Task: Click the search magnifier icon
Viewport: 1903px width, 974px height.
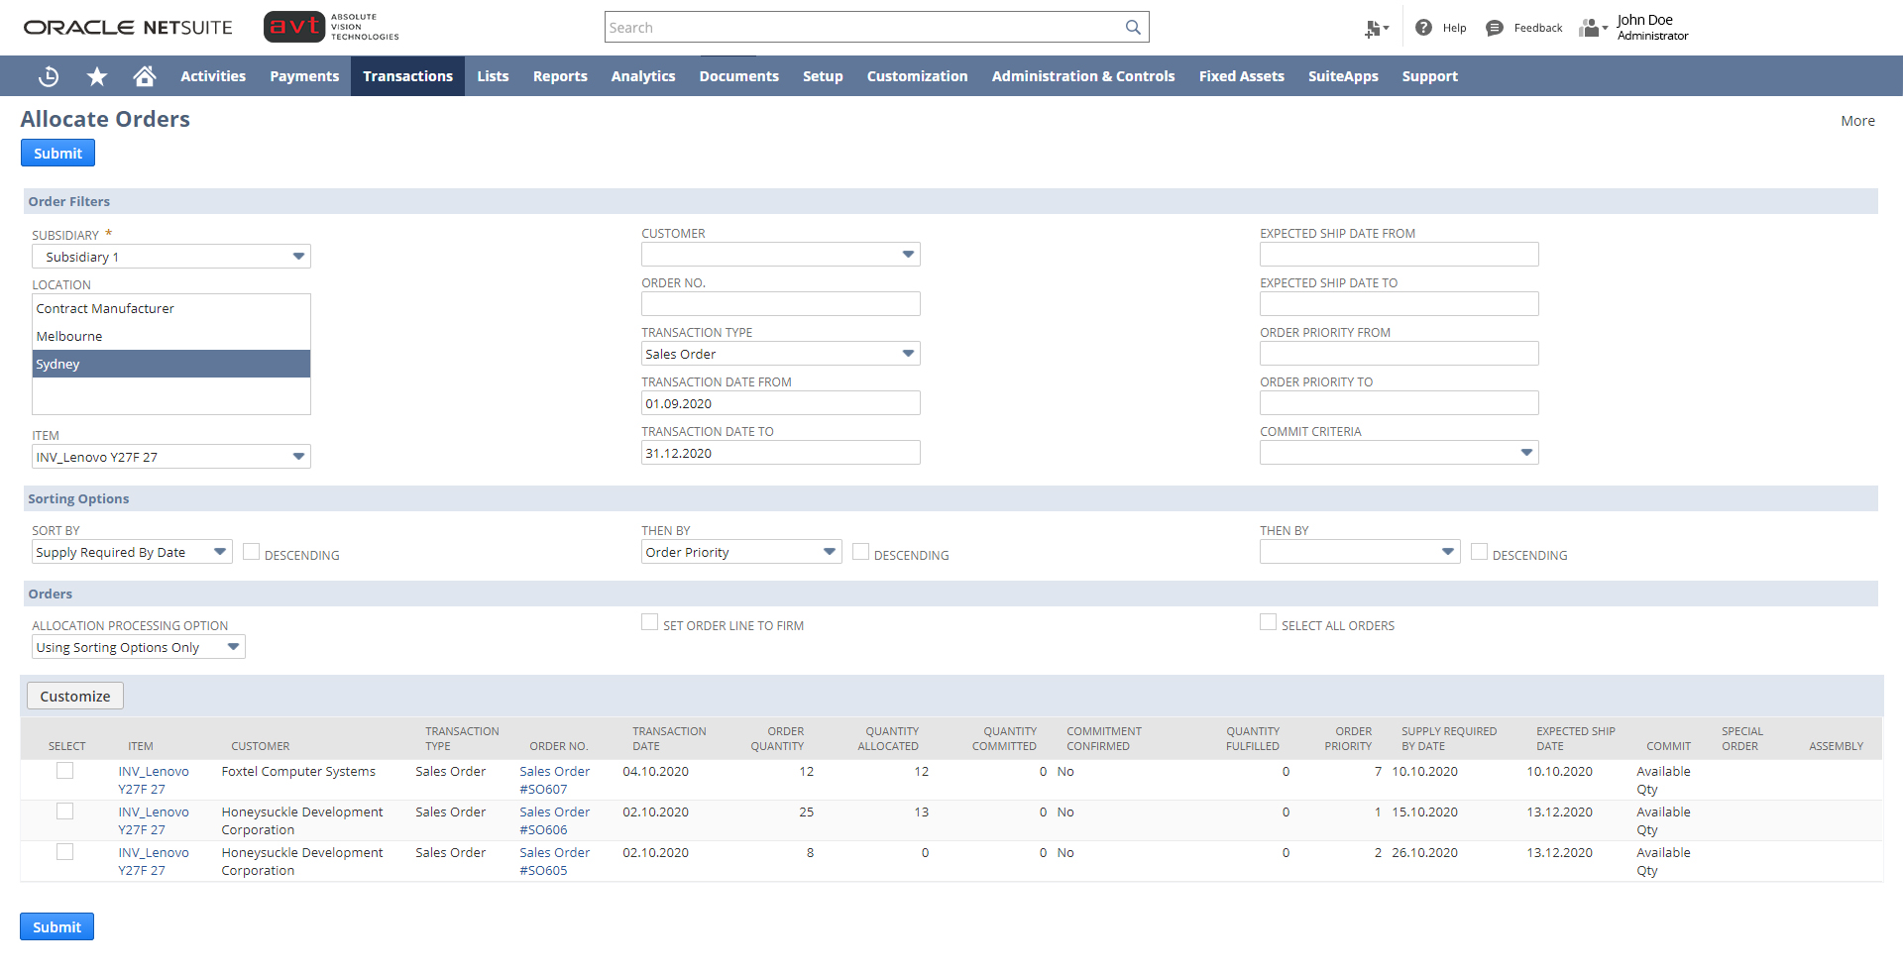Action: (x=1132, y=27)
